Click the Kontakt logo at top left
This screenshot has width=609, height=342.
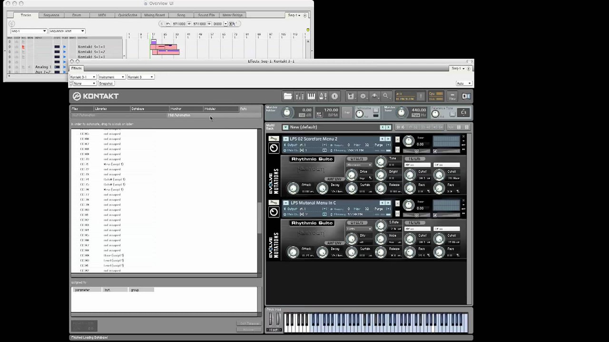pos(96,96)
